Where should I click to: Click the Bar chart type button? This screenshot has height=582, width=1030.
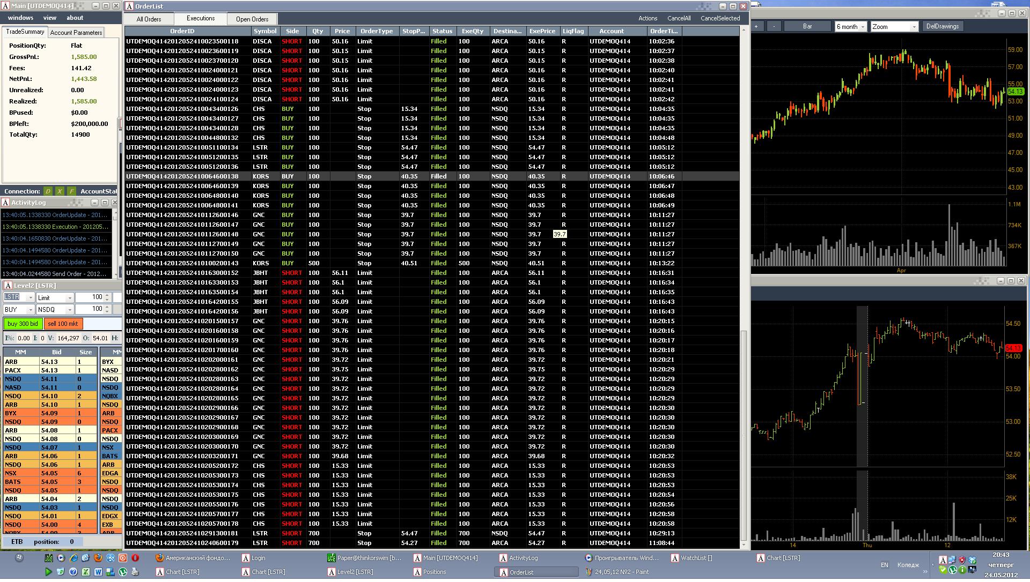[807, 26]
